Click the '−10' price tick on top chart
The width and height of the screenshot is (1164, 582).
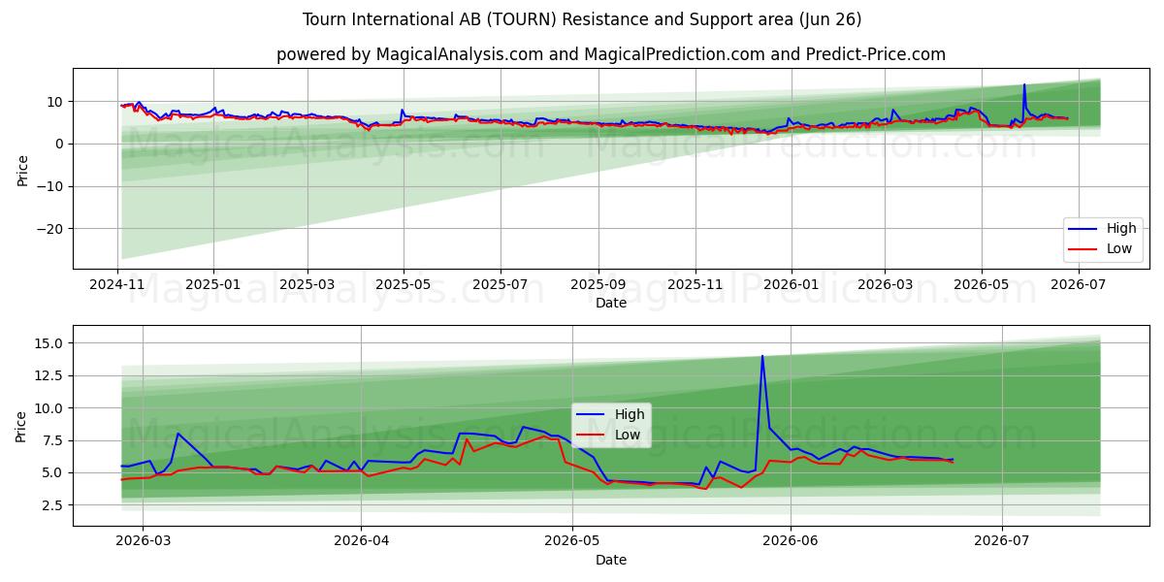[51, 186]
